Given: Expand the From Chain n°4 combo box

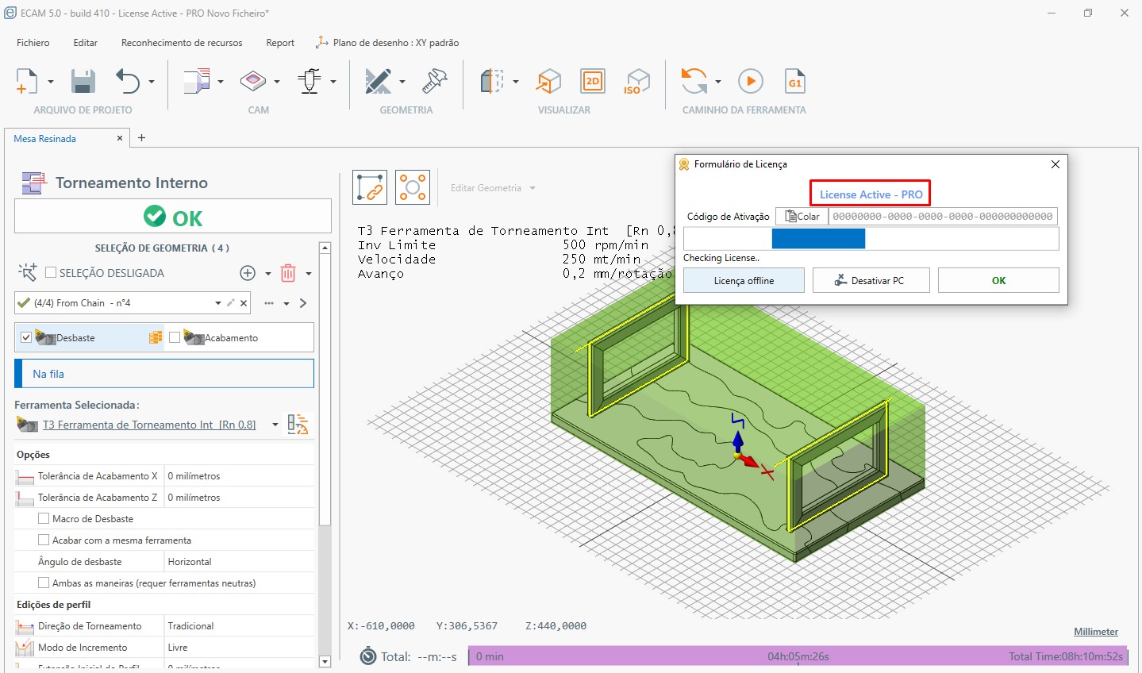Looking at the screenshot, I should [x=218, y=303].
